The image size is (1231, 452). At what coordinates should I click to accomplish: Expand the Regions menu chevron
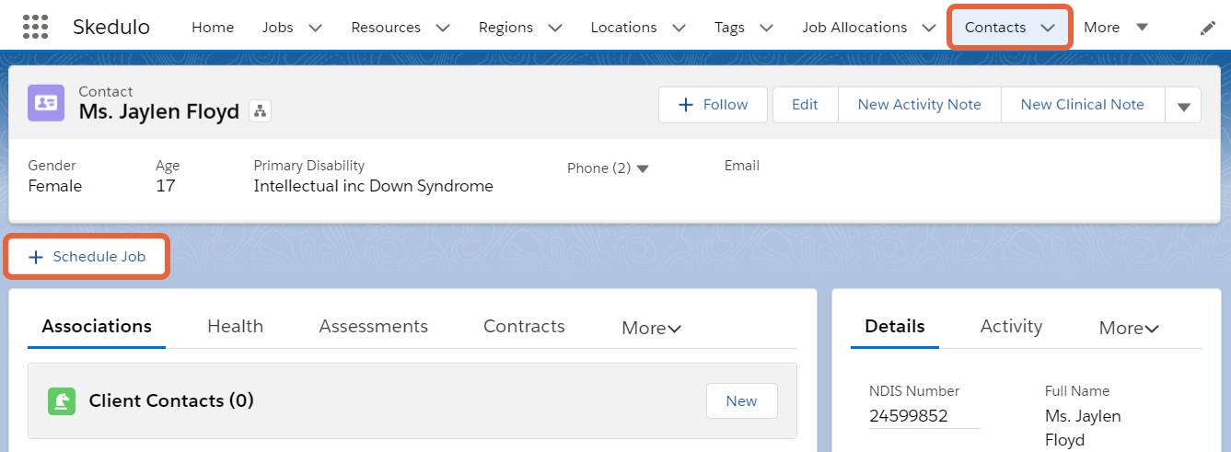[x=555, y=28]
